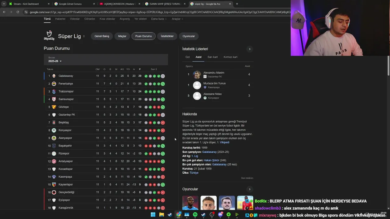This screenshot has height=219, width=390.
Task: Click the Gençlerbirliği team crest
Action: click(x=54, y=192)
